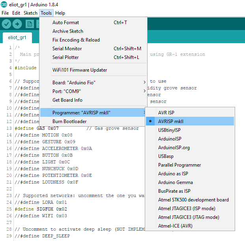Viewport: 245px width, 241px height.
Task: Click code line '//#define WIFI 0x03'
Action: point(41,216)
